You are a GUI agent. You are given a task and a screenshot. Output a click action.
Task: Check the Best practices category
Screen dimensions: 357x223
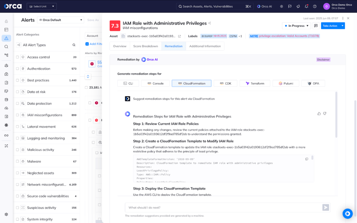18,80
